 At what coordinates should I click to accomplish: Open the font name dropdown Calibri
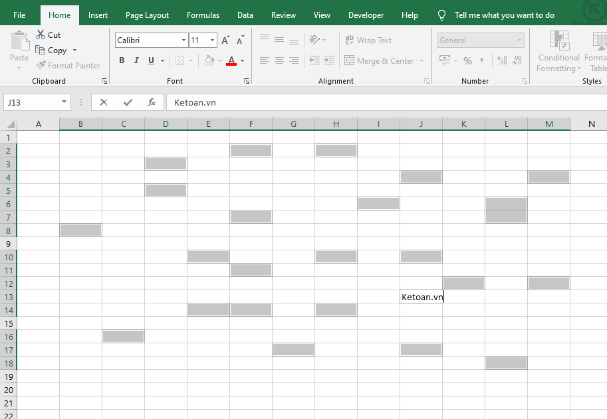[184, 41]
